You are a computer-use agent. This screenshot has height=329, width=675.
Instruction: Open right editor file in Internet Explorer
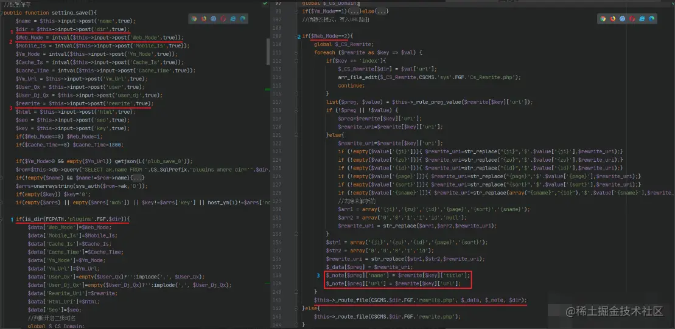[x=642, y=19]
